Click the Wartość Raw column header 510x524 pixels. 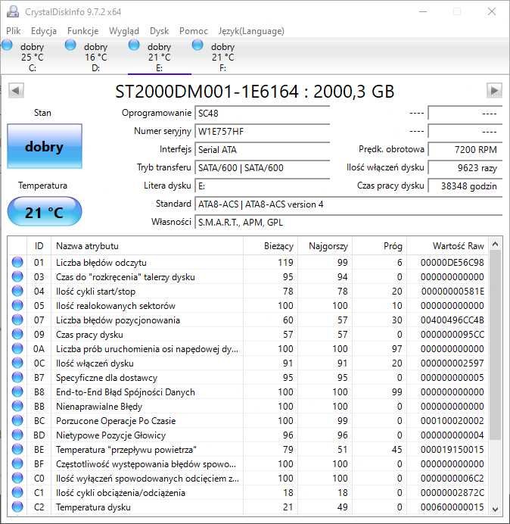point(447,246)
